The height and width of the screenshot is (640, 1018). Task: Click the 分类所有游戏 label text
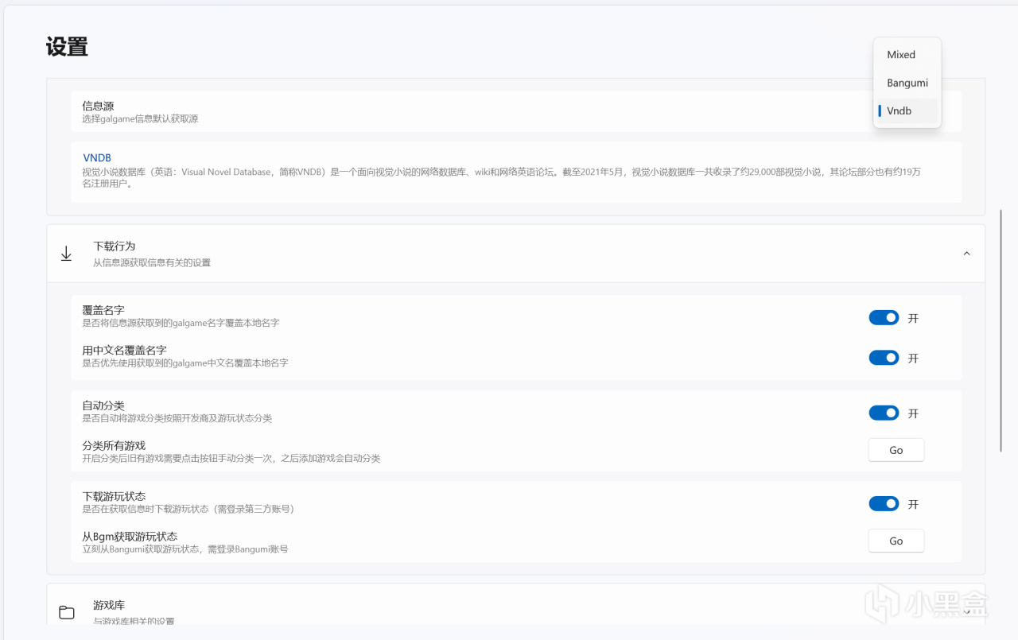pyautogui.click(x=114, y=445)
